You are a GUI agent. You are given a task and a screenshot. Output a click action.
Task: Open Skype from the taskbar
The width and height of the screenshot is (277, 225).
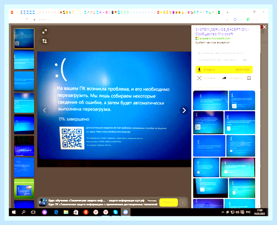(x=116, y=212)
